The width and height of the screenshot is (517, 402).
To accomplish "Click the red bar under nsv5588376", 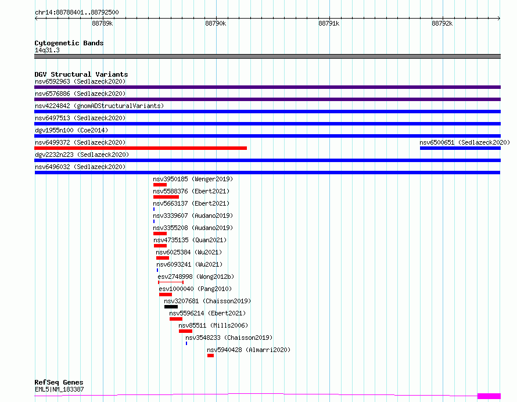I will point(166,197).
